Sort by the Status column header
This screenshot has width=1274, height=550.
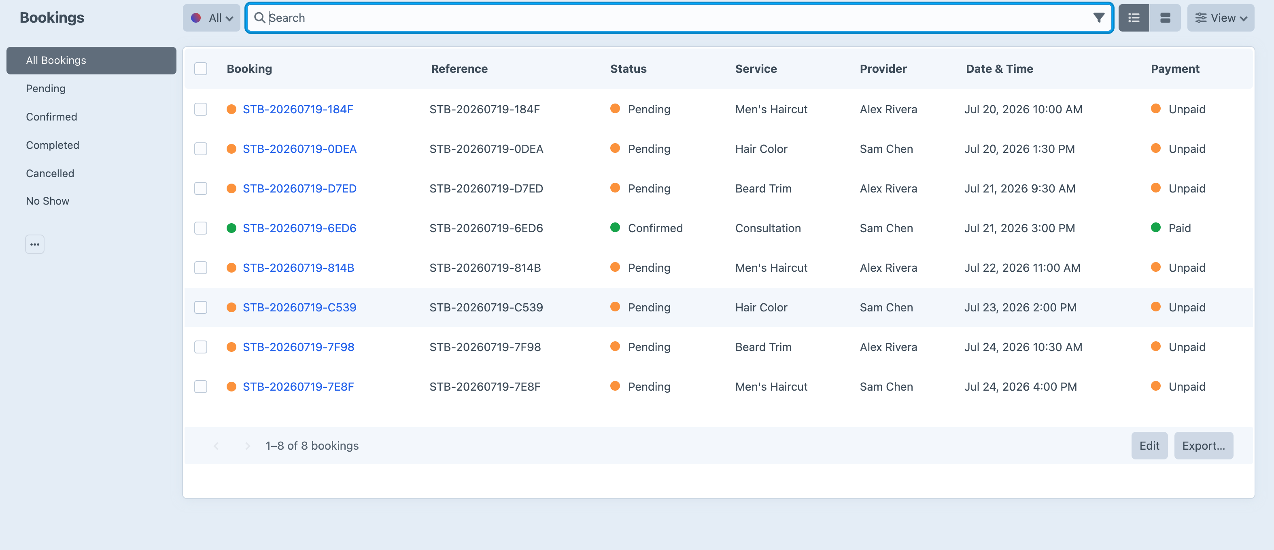coord(628,69)
